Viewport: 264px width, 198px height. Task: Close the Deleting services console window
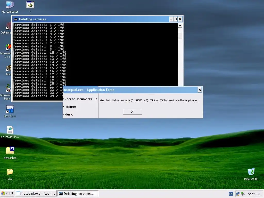click(x=180, y=19)
